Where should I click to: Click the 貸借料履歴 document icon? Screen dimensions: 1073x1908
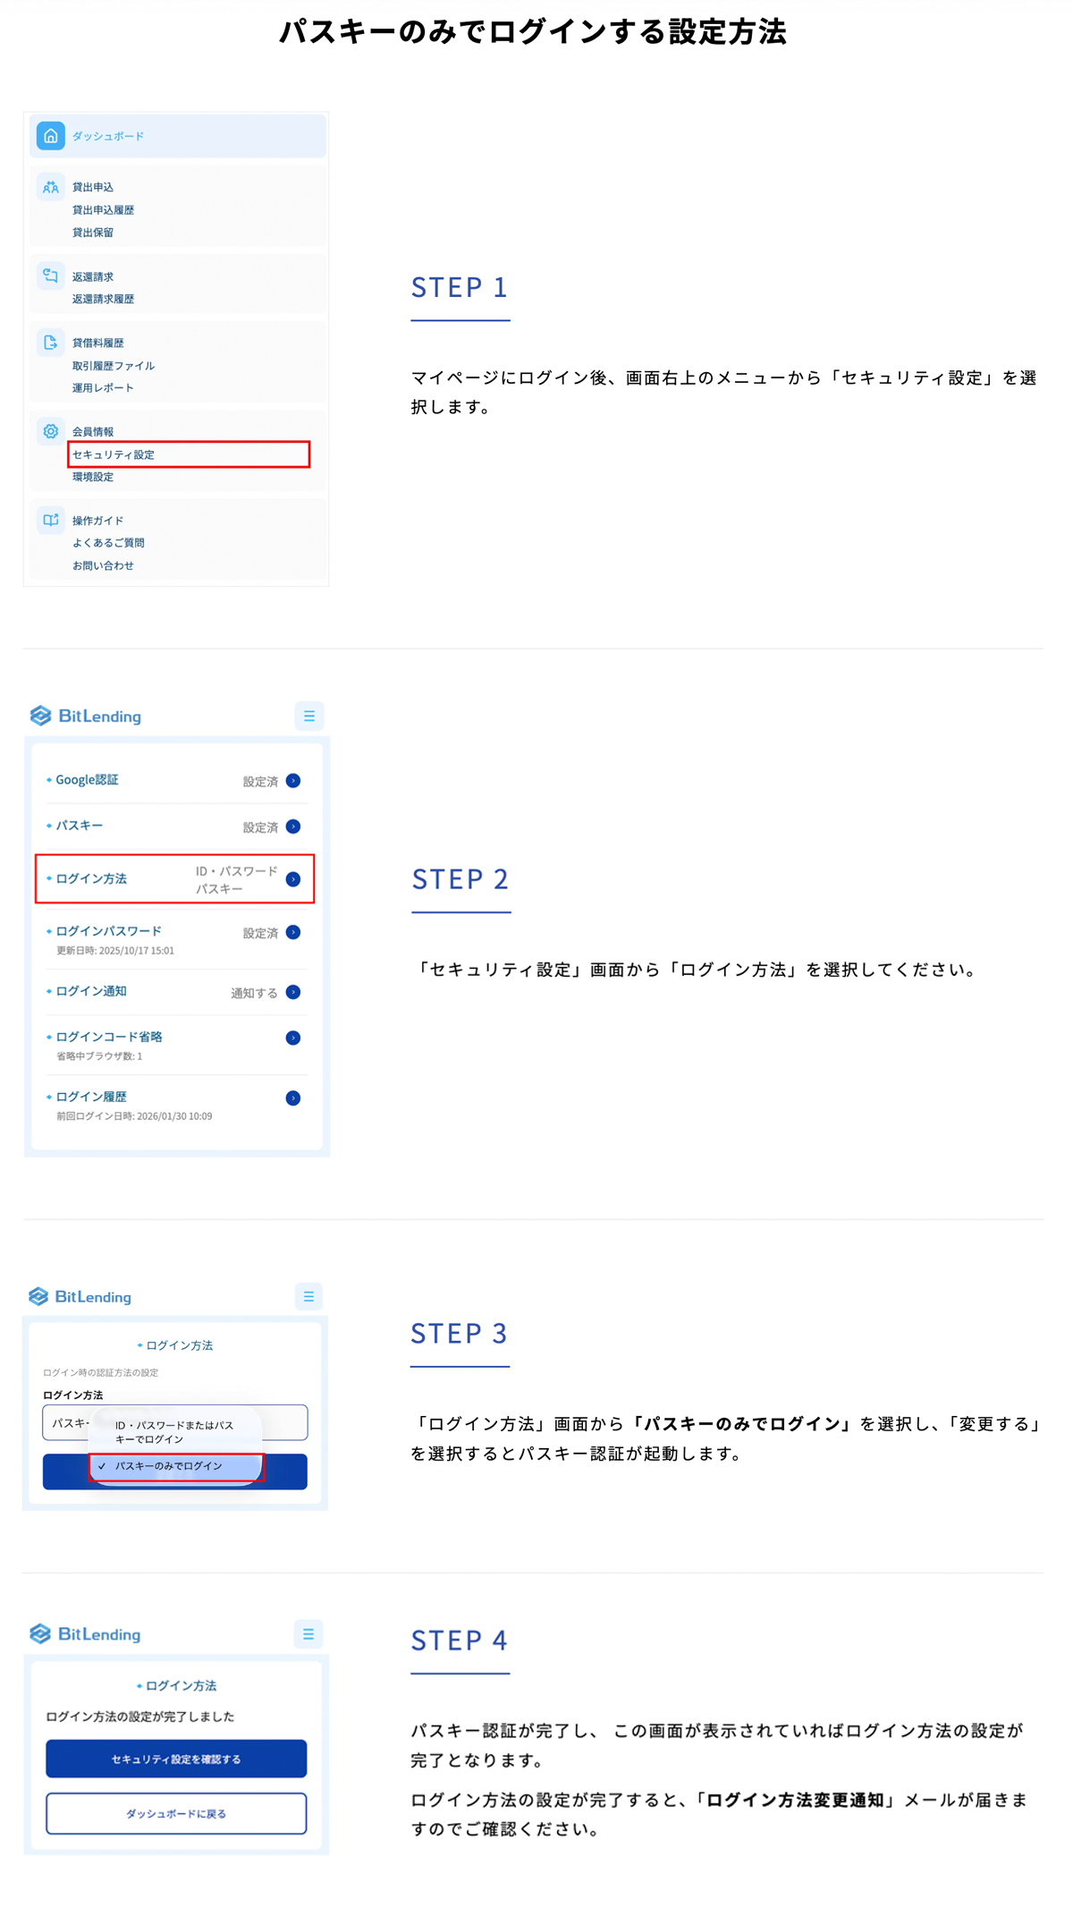coord(50,342)
